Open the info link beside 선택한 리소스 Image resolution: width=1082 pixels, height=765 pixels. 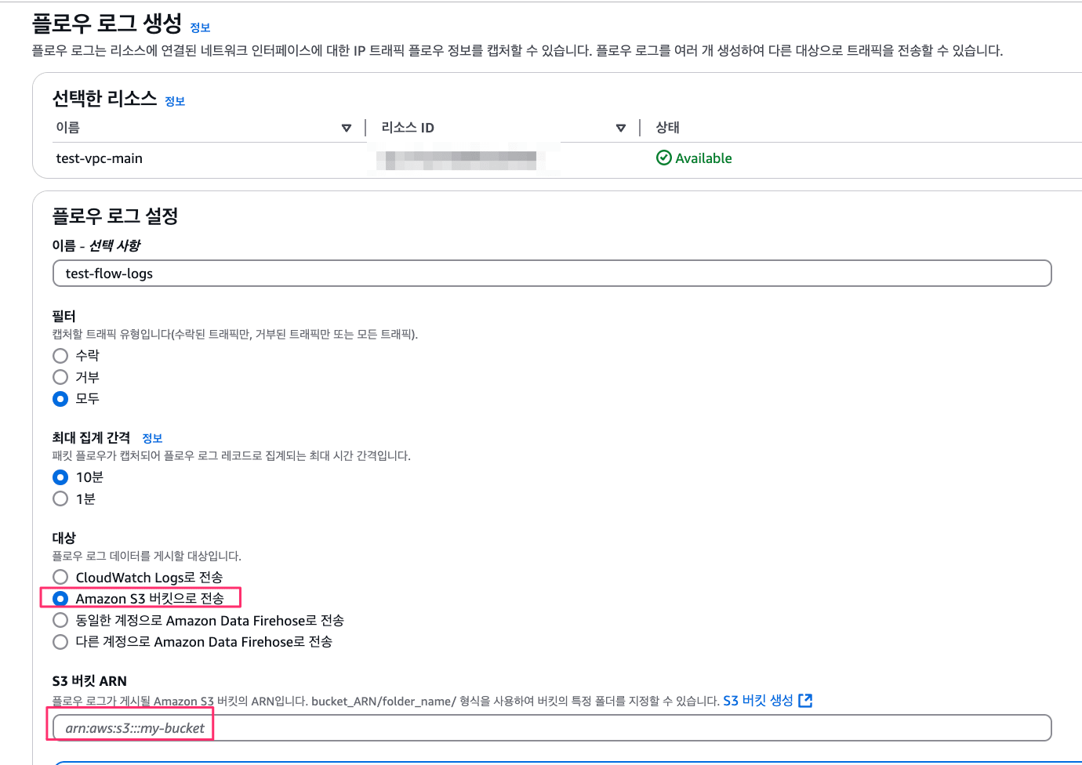click(175, 101)
